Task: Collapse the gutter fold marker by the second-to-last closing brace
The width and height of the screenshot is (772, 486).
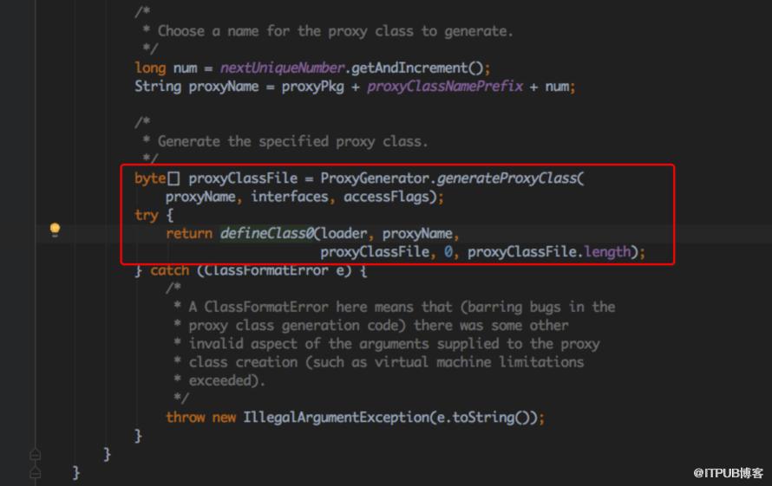Action: pos(35,454)
